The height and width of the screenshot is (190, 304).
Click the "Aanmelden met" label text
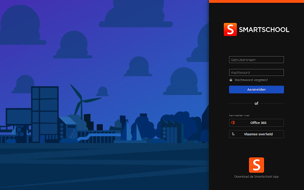click(x=239, y=115)
